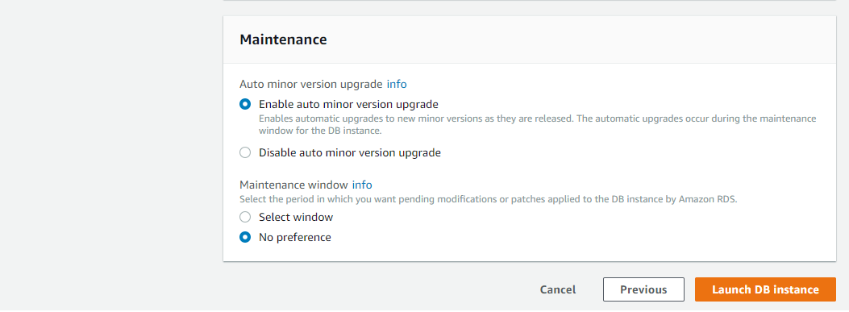Image resolution: width=849 pixels, height=312 pixels.
Task: Click the 'Select window' option label text
Action: [x=296, y=217]
